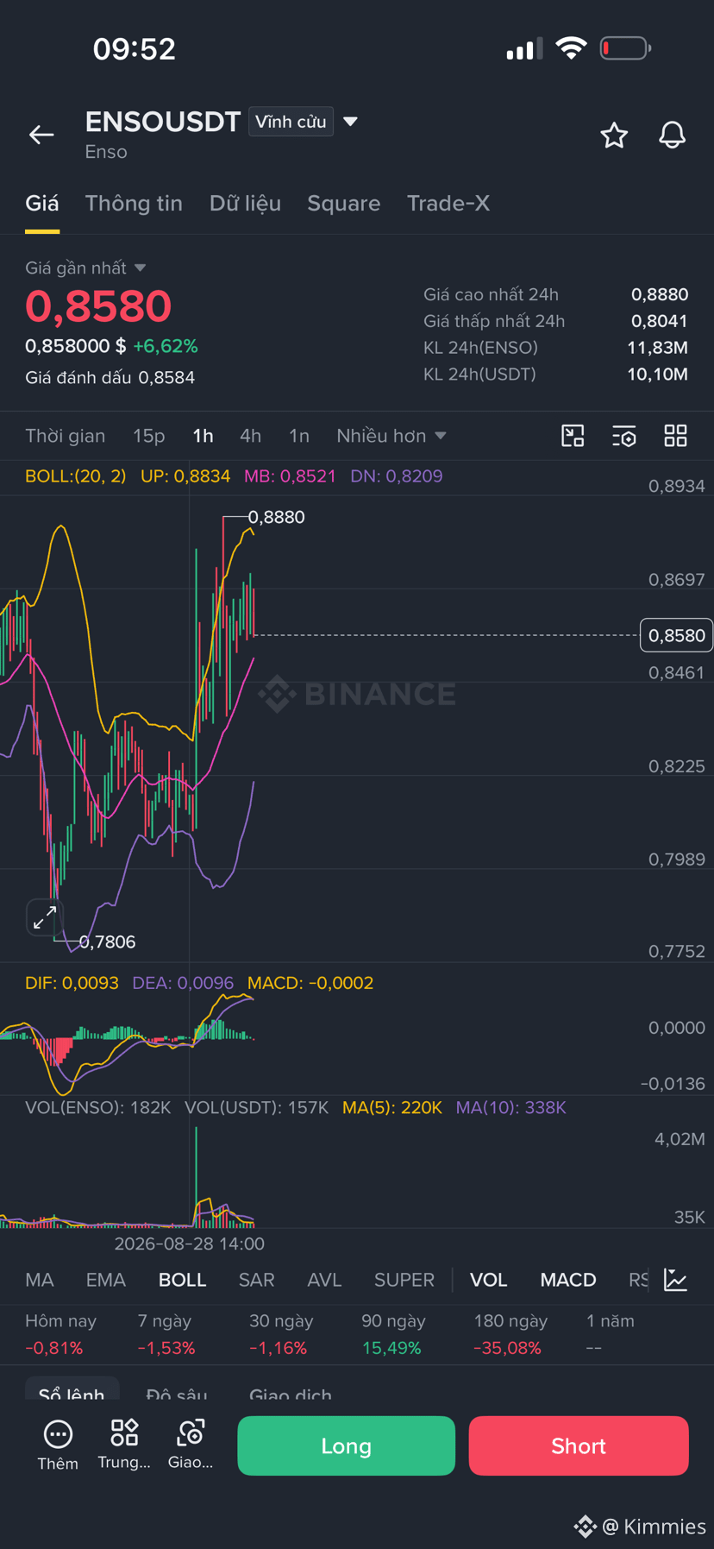Tap the MA(10): 338K legend
This screenshot has width=714, height=1549.
[510, 1107]
